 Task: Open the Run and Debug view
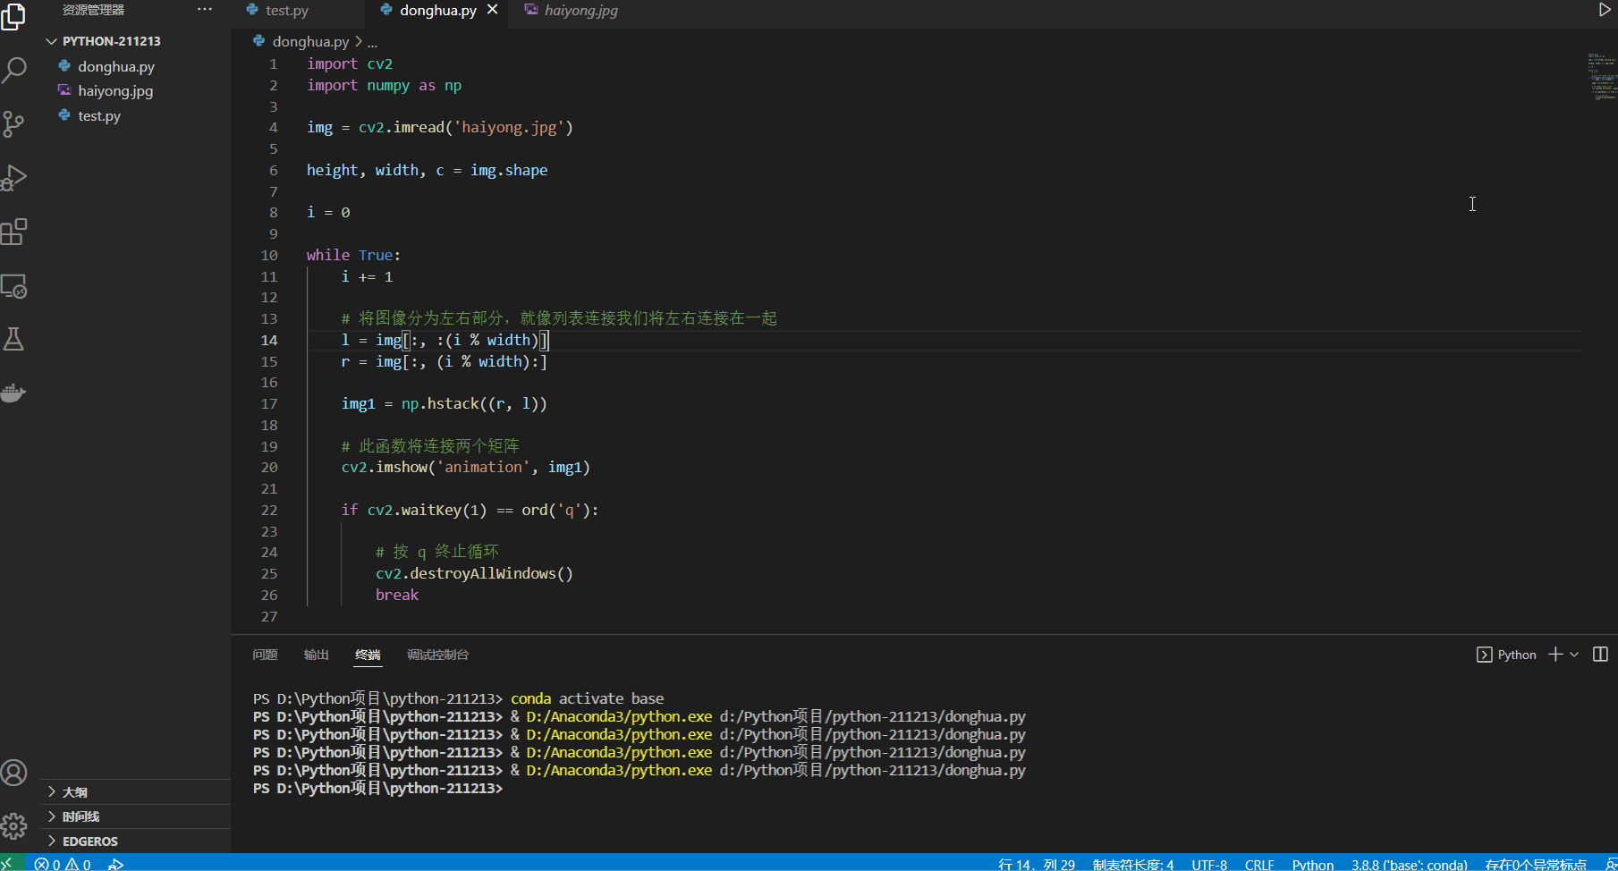(14, 178)
